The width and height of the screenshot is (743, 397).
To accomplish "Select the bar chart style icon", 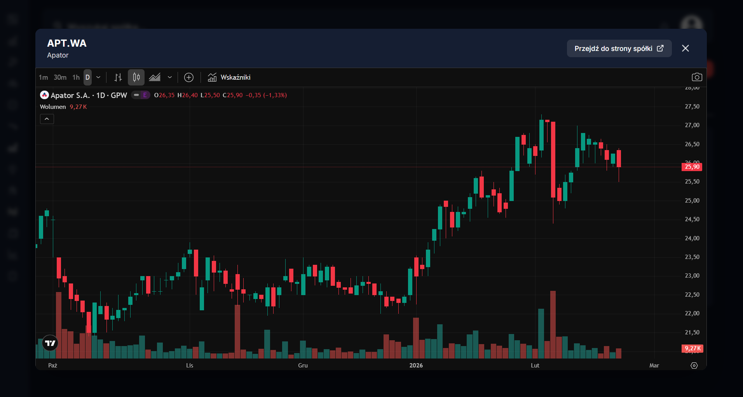I will pos(118,77).
